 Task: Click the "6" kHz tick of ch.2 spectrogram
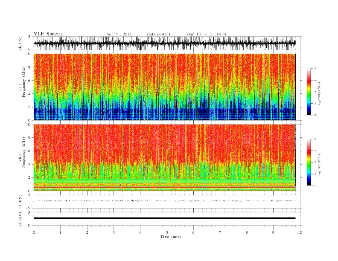(30, 151)
